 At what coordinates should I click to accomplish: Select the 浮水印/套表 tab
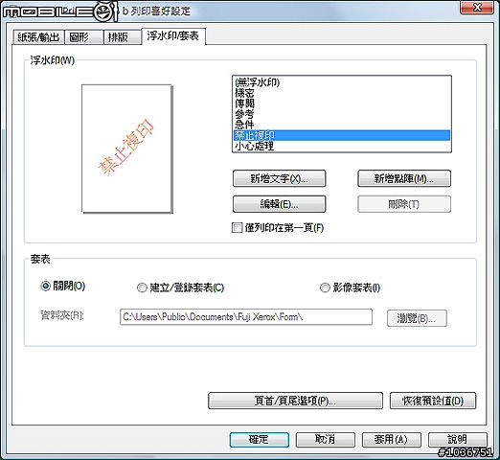[173, 35]
